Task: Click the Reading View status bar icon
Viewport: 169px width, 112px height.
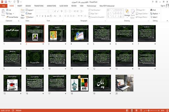Action: click(136, 111)
